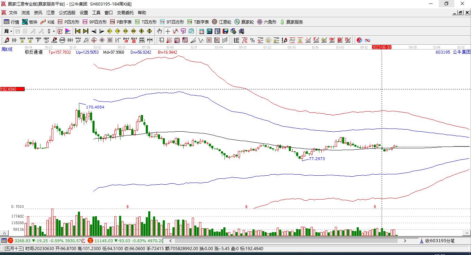Image resolution: width=471 pixels, height=255 pixels.
Task: Select the hand pan tool
Action: coord(159,31)
